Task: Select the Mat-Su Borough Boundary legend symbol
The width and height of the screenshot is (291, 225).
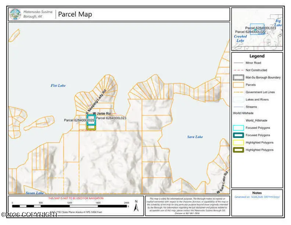Action: pos(238,78)
